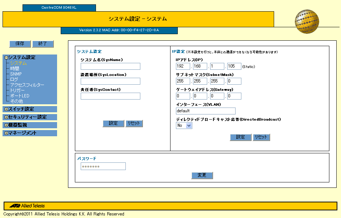This screenshot has height=218, width=341.
Task: Open the DirectedBroadcast dropdown
Action: tap(184, 125)
